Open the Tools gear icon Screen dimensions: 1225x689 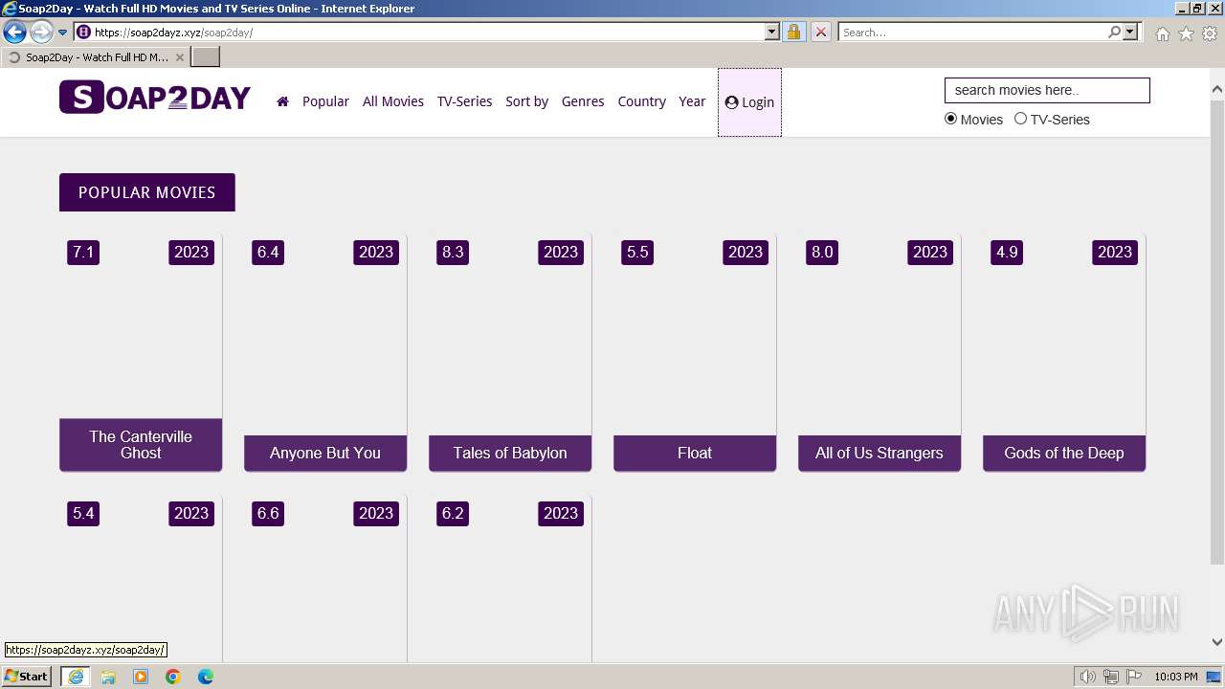pos(1210,33)
